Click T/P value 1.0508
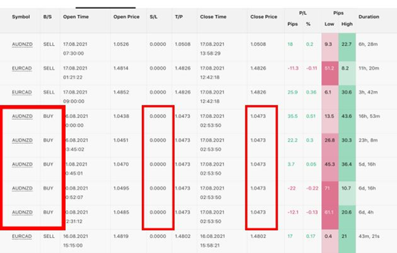 point(183,44)
